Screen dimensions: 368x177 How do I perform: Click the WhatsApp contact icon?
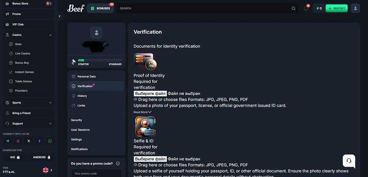[50, 141]
